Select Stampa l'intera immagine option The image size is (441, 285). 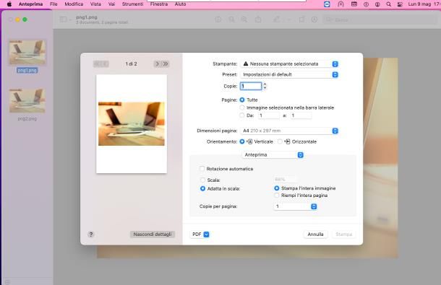click(x=277, y=188)
